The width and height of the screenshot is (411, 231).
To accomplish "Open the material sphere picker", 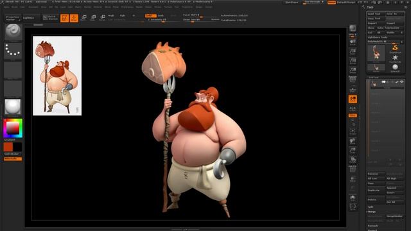I will pos(13,107).
